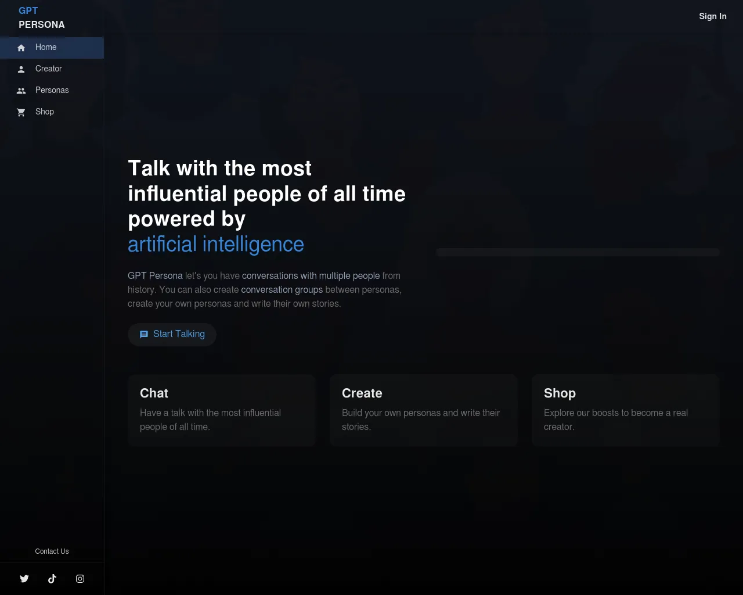
Task: Click the chat bubble icon on Start Talking
Action: click(x=144, y=334)
